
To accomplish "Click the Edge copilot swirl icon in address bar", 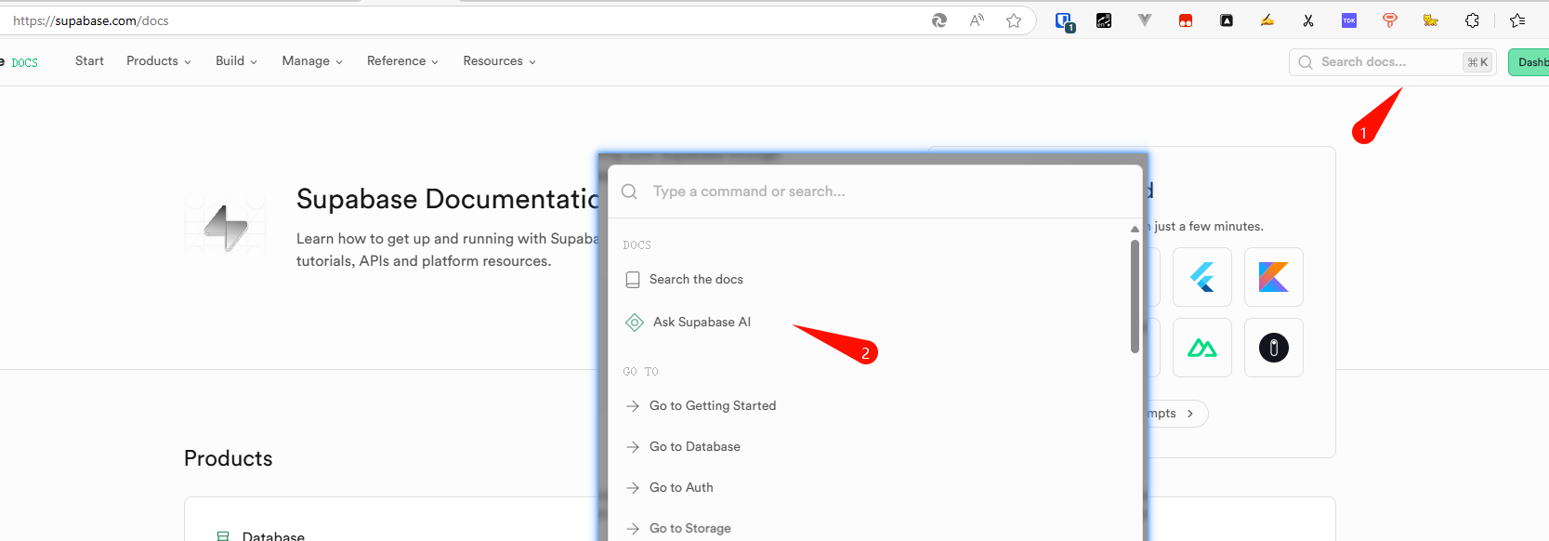I will coord(939,20).
